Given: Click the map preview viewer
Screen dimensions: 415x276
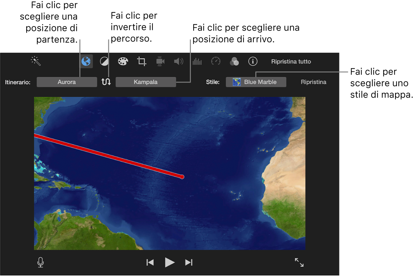Looking at the screenshot, I should [170, 173].
